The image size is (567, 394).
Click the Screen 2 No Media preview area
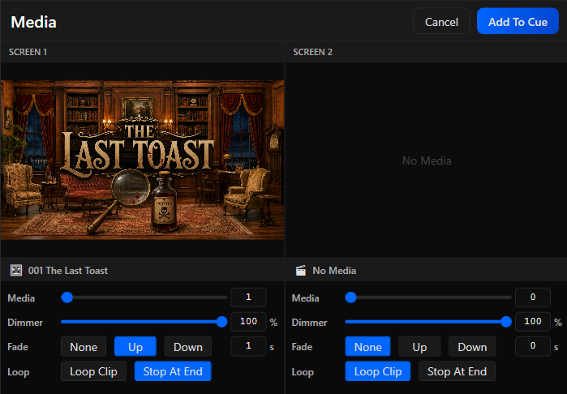tap(427, 161)
